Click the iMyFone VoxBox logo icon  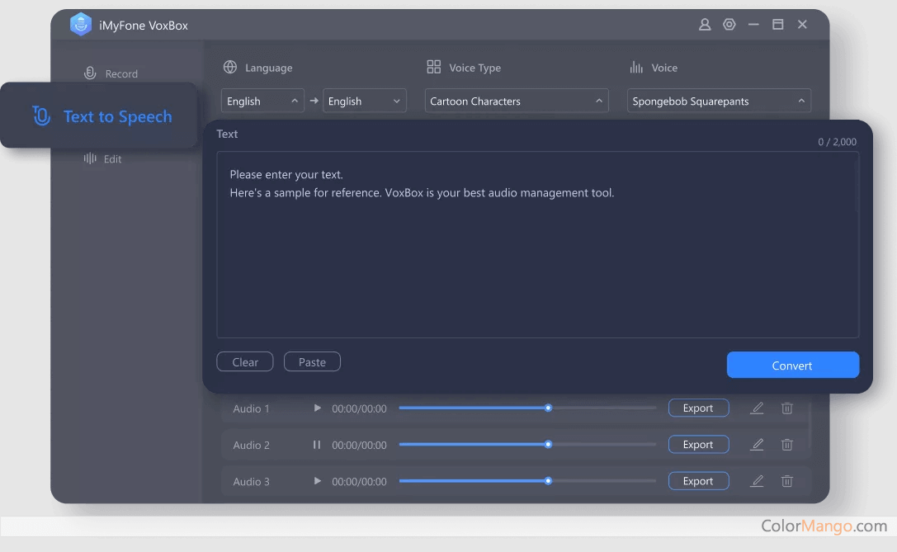[x=81, y=25]
